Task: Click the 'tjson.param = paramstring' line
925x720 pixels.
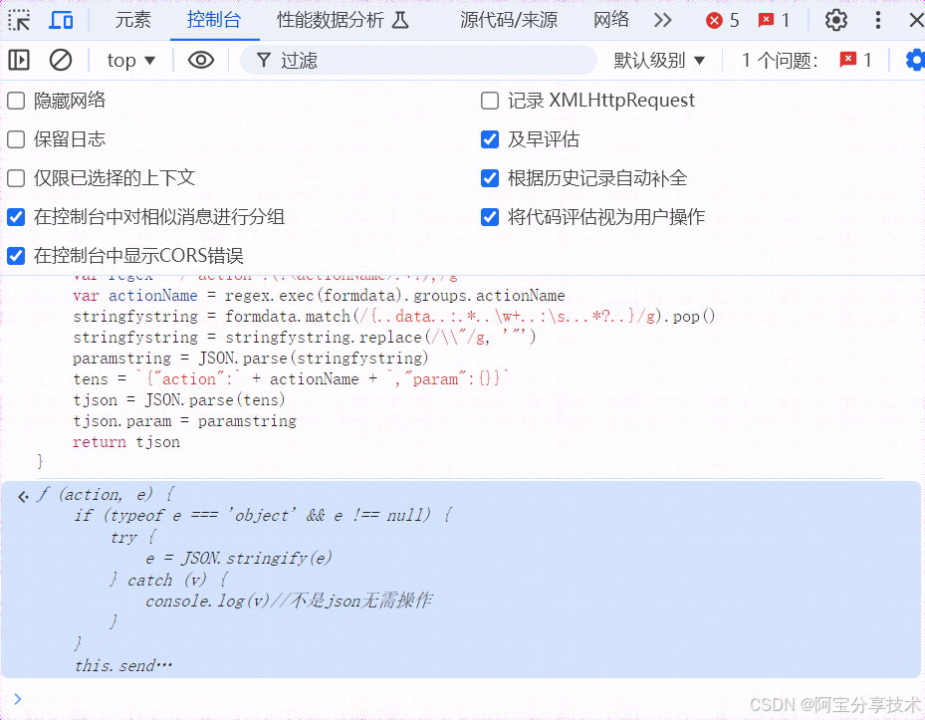Action: [184, 421]
